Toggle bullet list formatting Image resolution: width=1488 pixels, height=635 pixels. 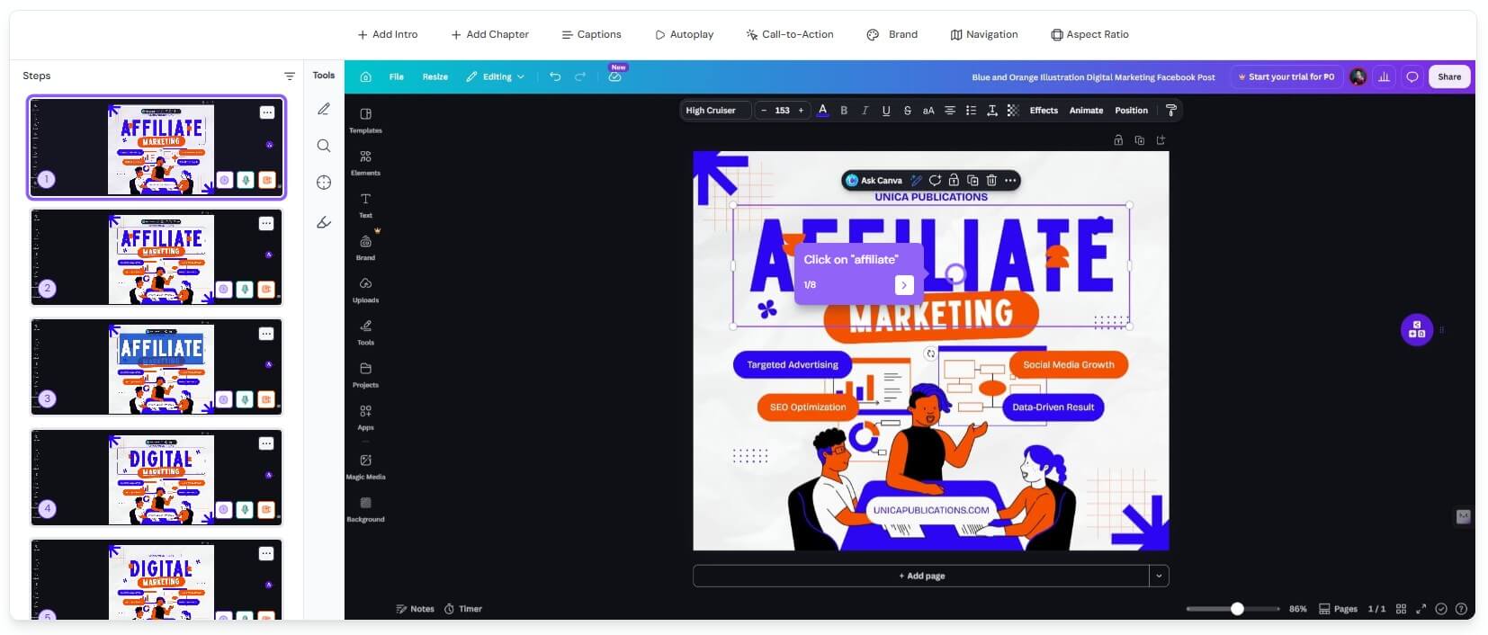[x=971, y=110]
